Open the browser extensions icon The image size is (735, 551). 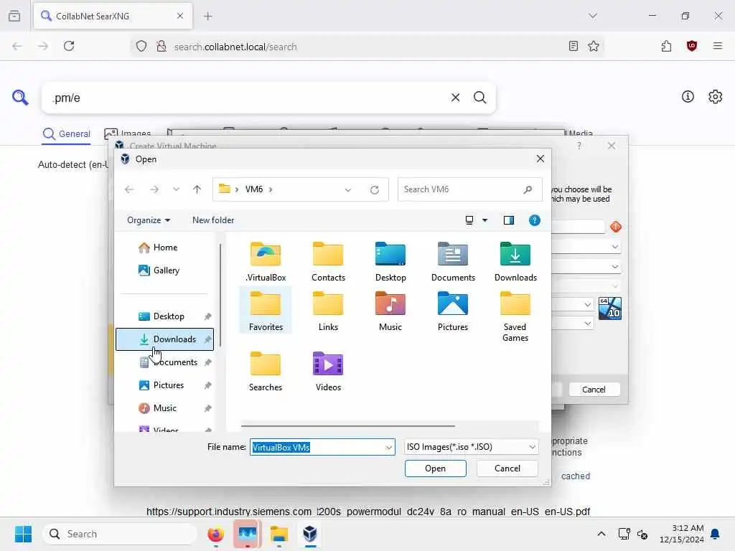point(666,46)
